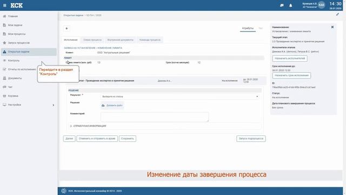Click Назначить срок исполнения button

tap(291, 75)
